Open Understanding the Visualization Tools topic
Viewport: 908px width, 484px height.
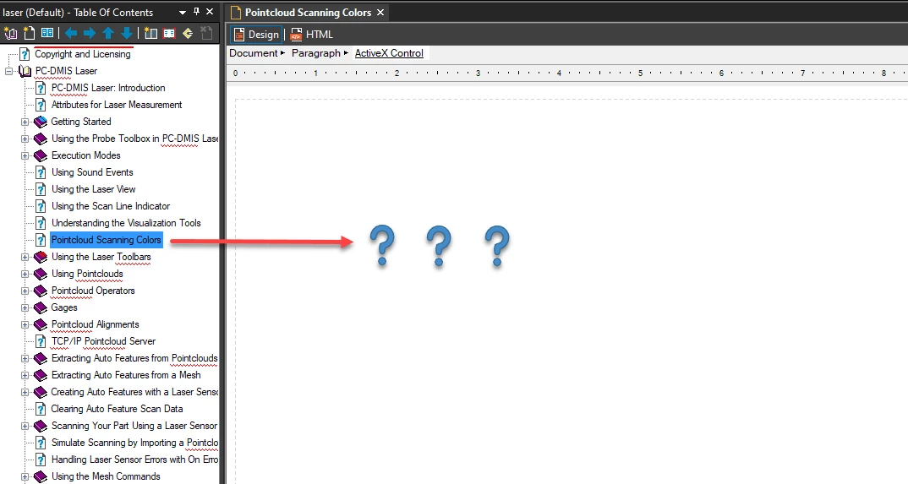126,223
